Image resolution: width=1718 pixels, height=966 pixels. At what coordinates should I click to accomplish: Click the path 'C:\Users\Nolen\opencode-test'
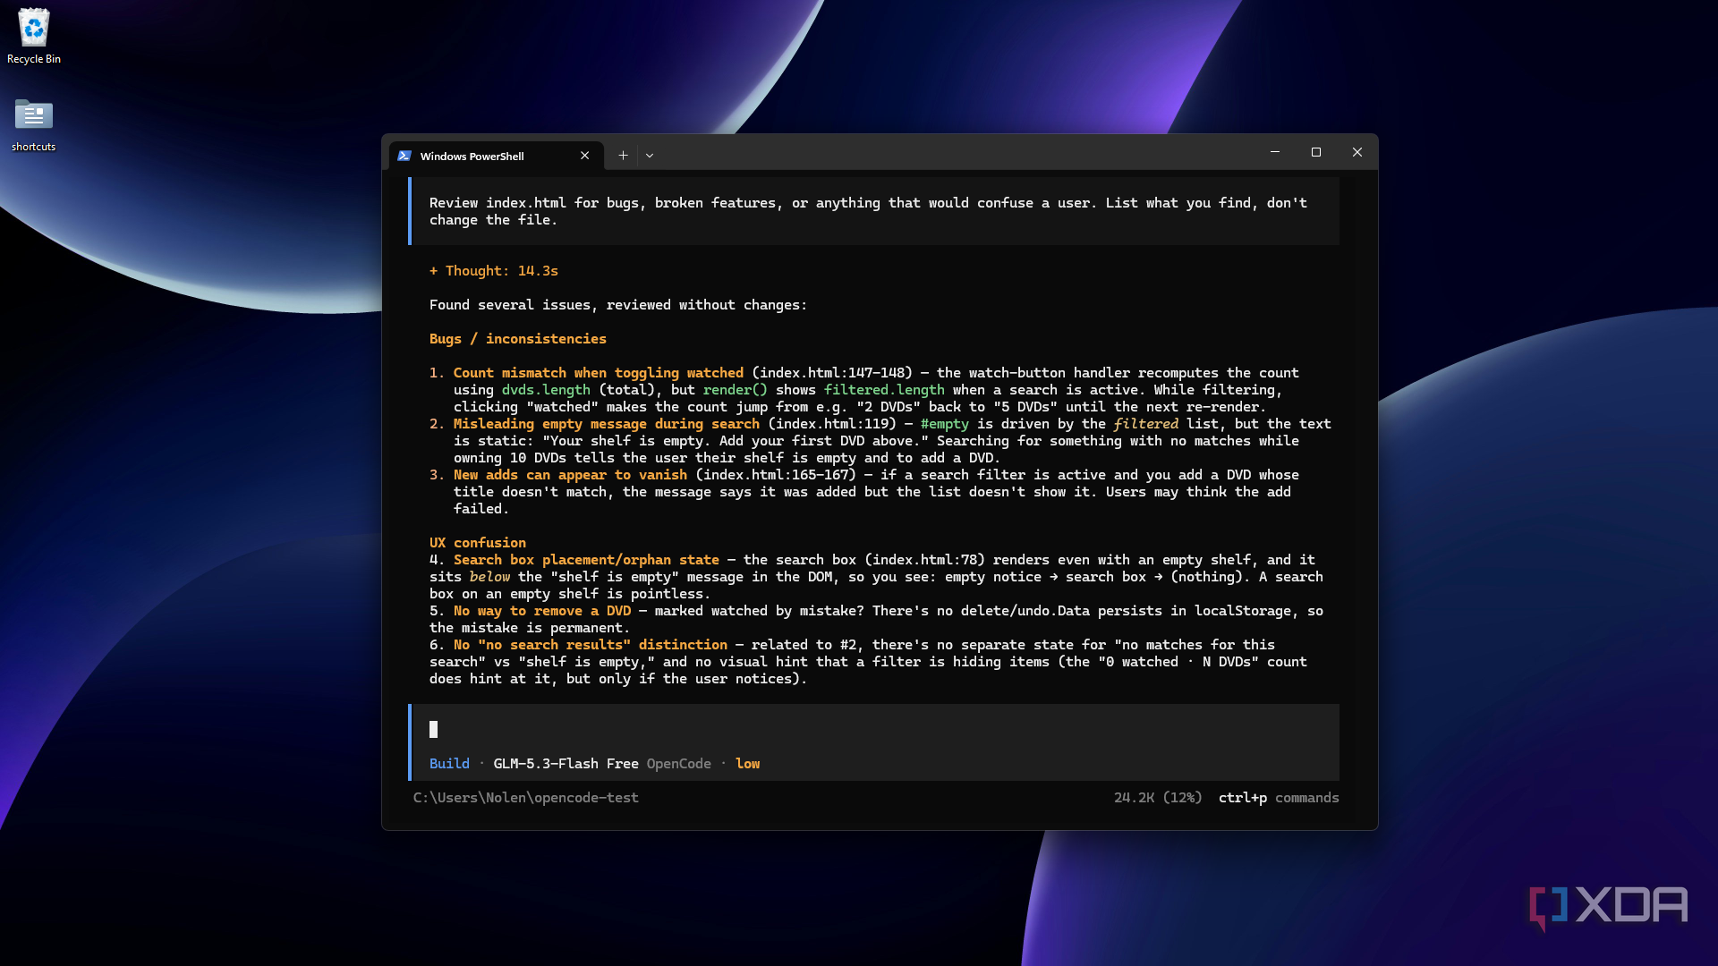[526, 798]
